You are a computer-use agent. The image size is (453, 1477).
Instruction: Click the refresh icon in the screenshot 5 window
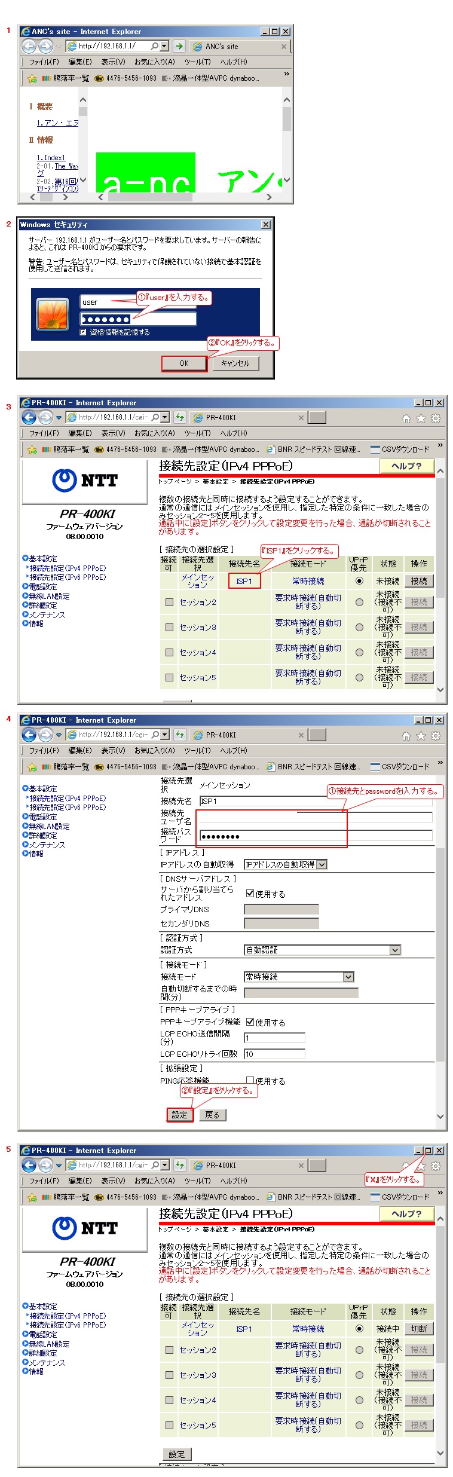(179, 1165)
